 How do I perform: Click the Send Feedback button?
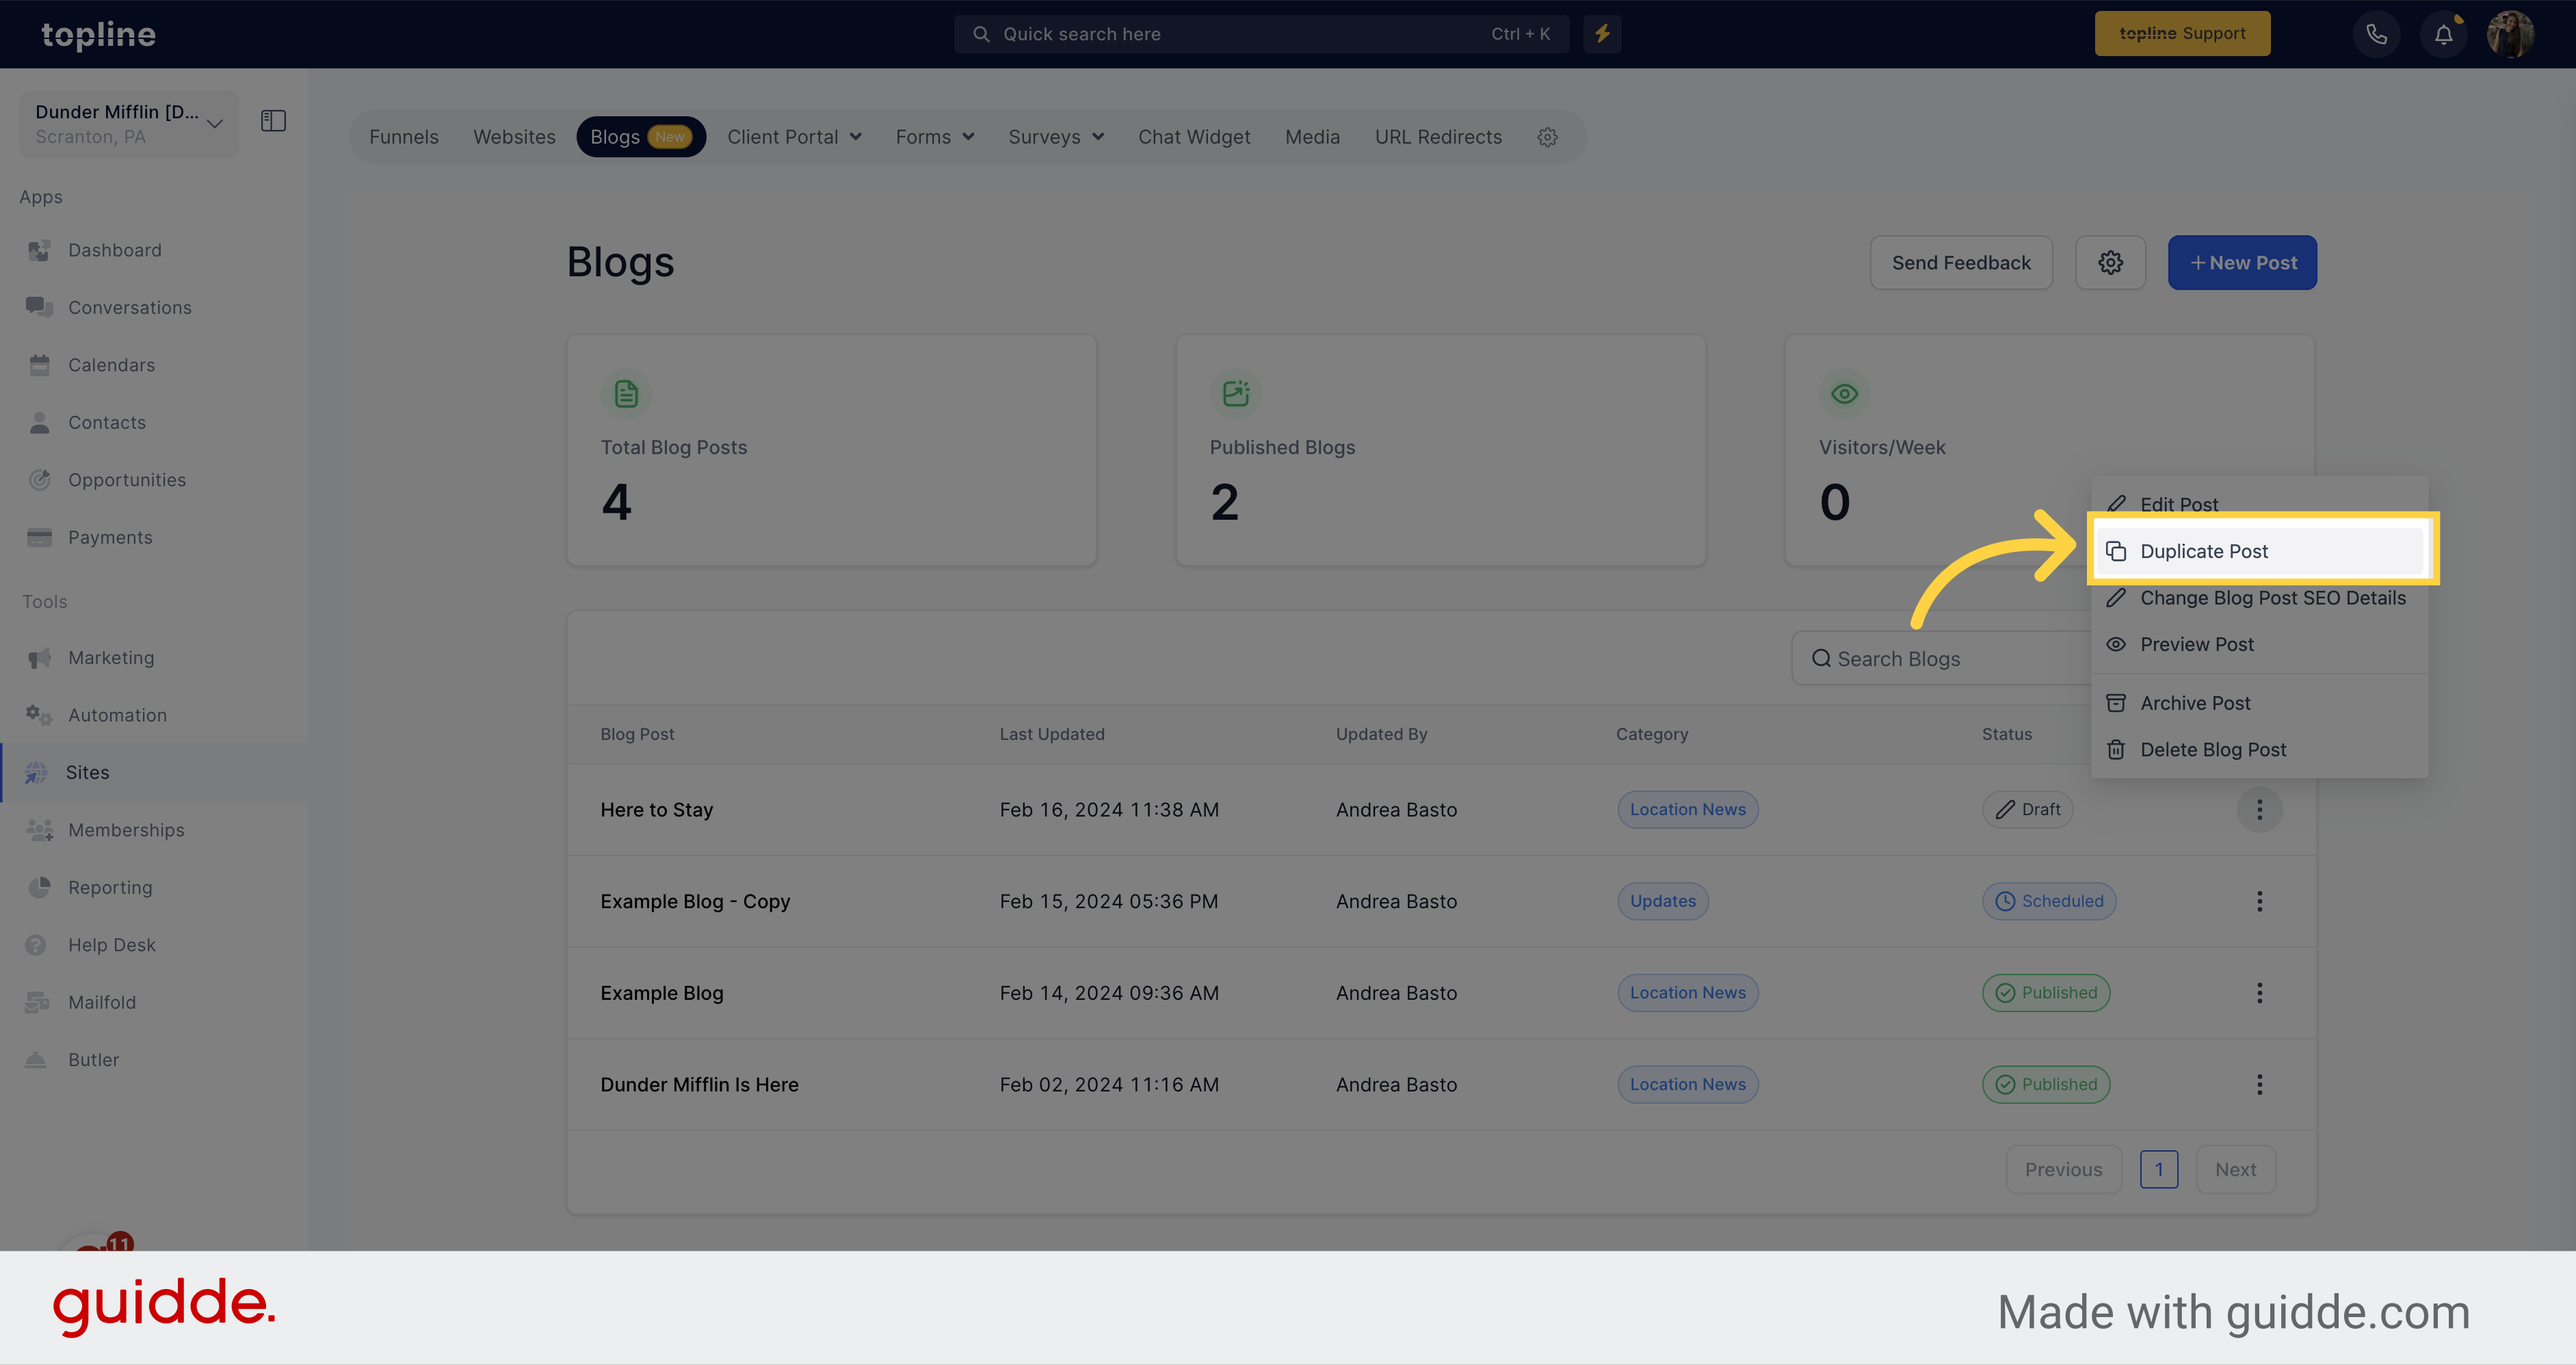[1961, 263]
